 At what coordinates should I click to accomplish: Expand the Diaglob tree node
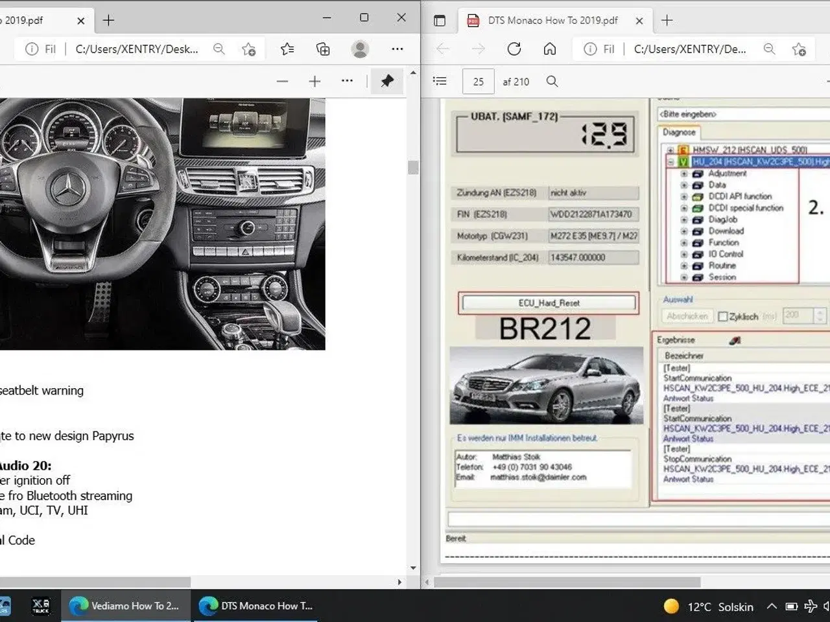(683, 220)
